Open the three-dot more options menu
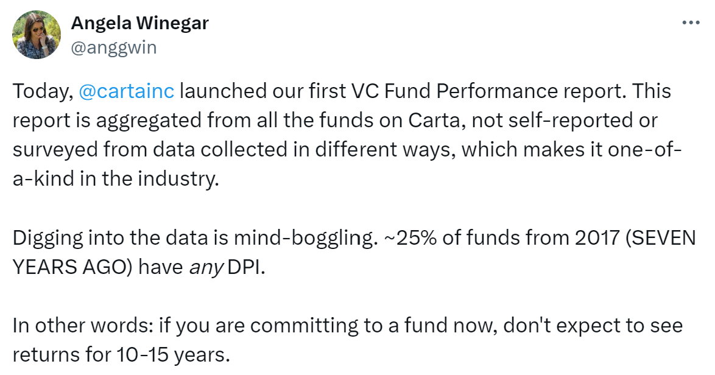This screenshot has width=715, height=375. [x=691, y=23]
